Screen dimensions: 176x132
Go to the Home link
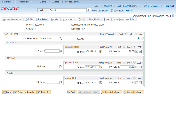click(96, 6)
